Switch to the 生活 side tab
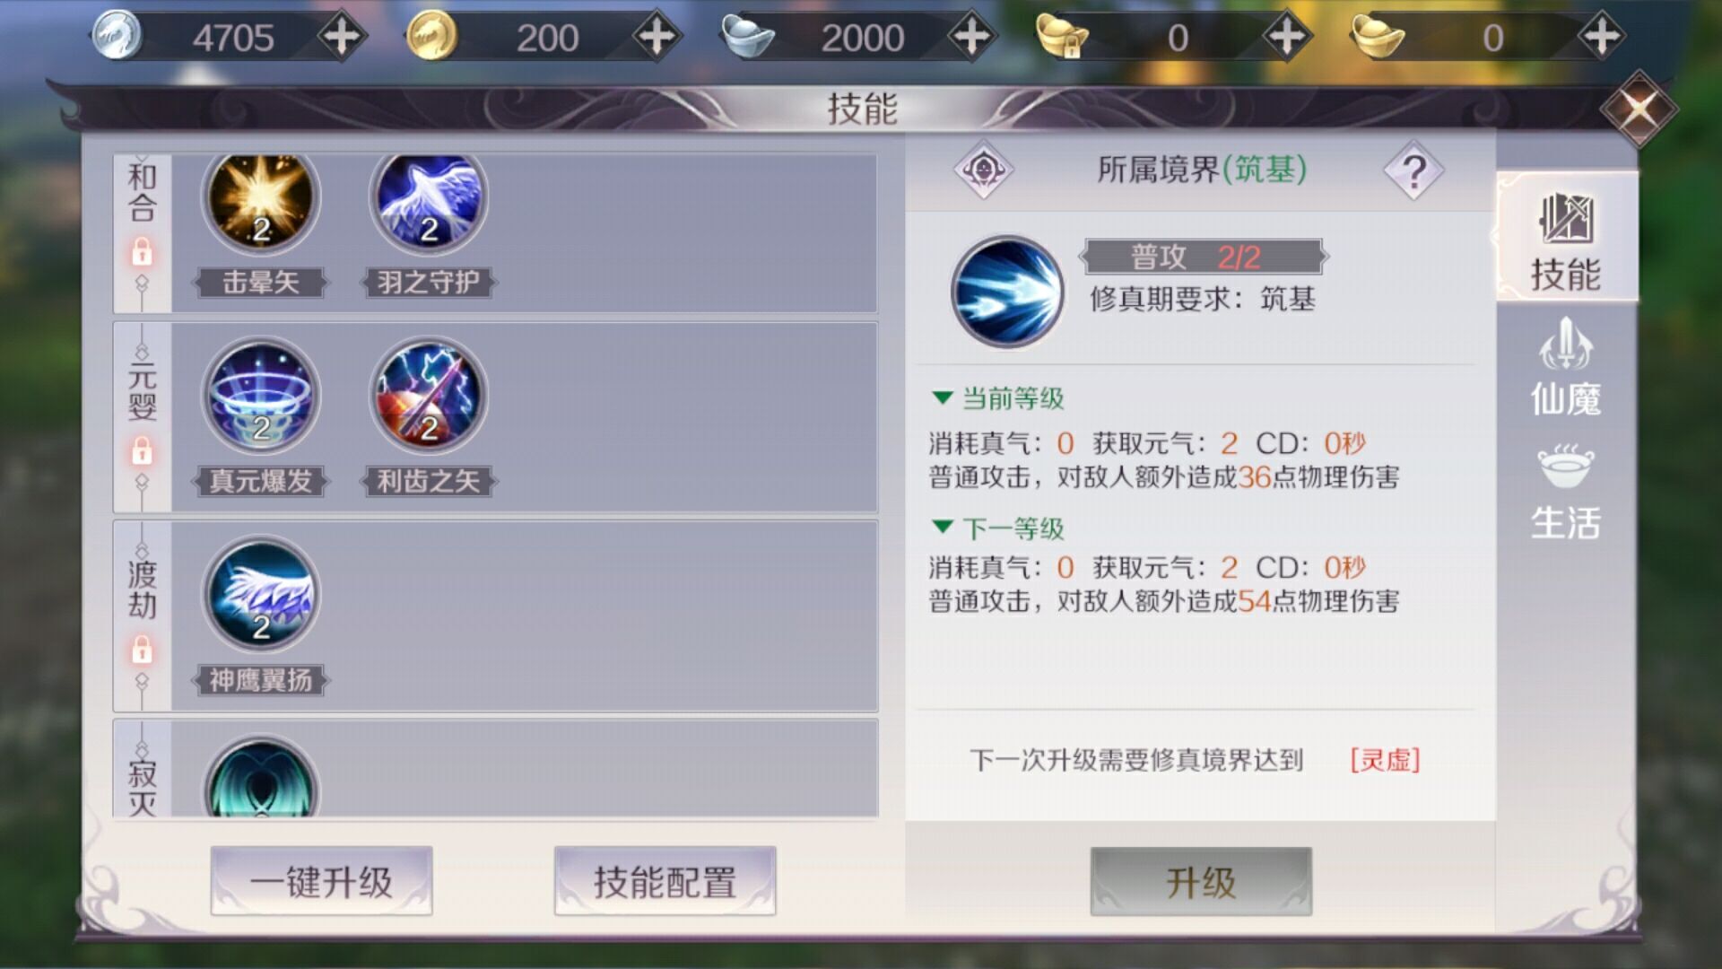This screenshot has width=1722, height=969. pos(1565,492)
